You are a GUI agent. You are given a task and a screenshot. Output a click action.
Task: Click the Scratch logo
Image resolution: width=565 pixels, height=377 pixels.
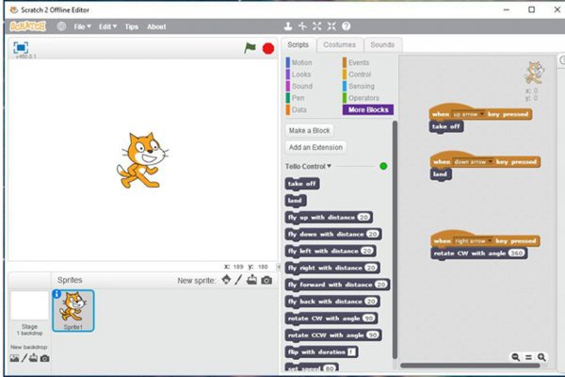point(27,26)
